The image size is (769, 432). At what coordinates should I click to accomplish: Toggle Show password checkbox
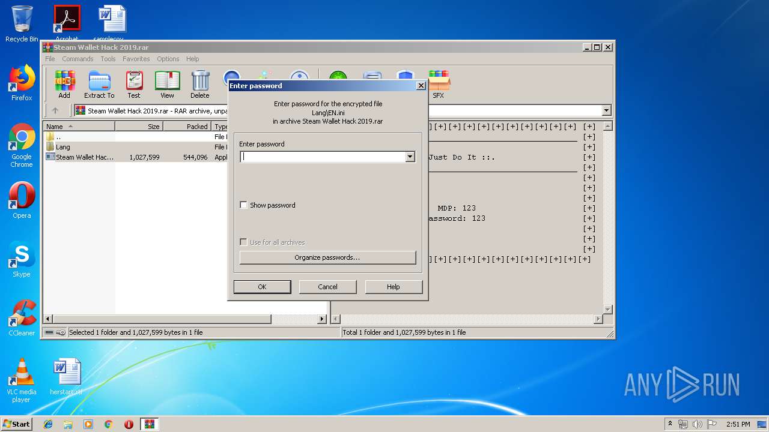pyautogui.click(x=243, y=205)
